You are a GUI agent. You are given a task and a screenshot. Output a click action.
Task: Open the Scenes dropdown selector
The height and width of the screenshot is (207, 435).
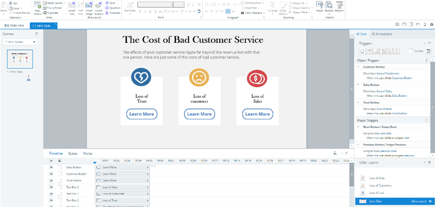[20, 42]
